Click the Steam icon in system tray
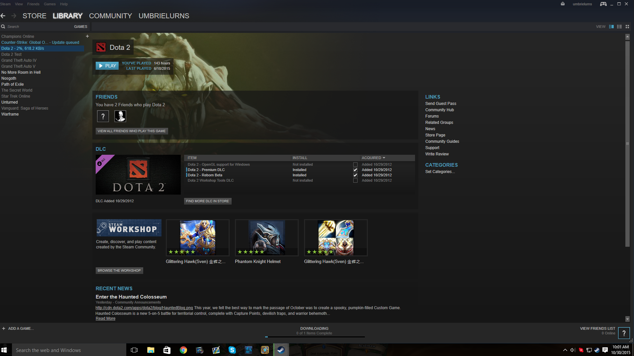The width and height of the screenshot is (634, 356). pos(597,350)
